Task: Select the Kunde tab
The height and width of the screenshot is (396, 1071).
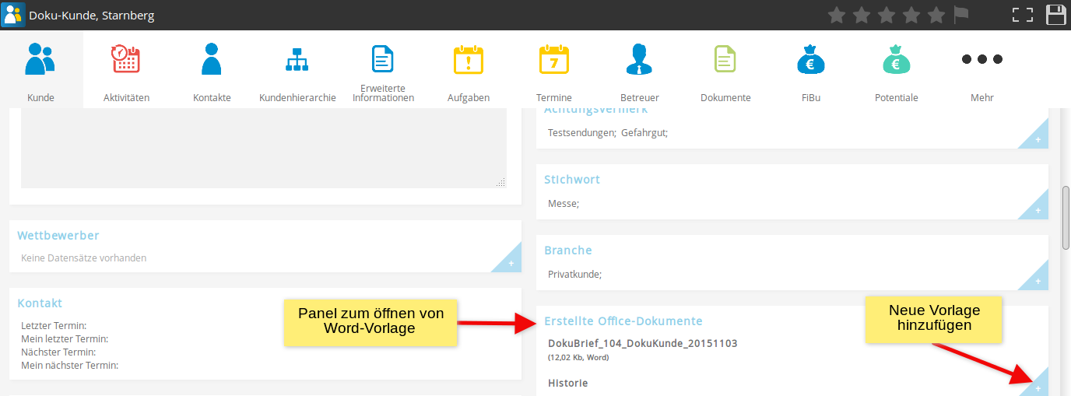Action: coord(40,68)
